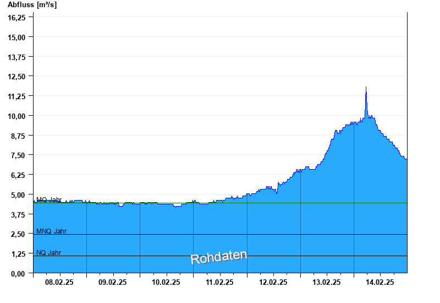Select the 11,25 y-axis value
440x303 pixels.
(x=16, y=96)
